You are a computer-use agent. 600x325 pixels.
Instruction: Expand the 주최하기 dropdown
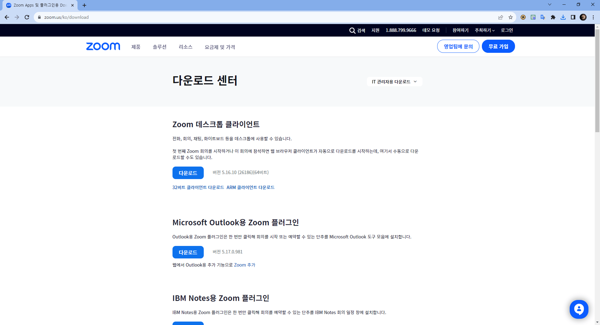(x=485, y=30)
